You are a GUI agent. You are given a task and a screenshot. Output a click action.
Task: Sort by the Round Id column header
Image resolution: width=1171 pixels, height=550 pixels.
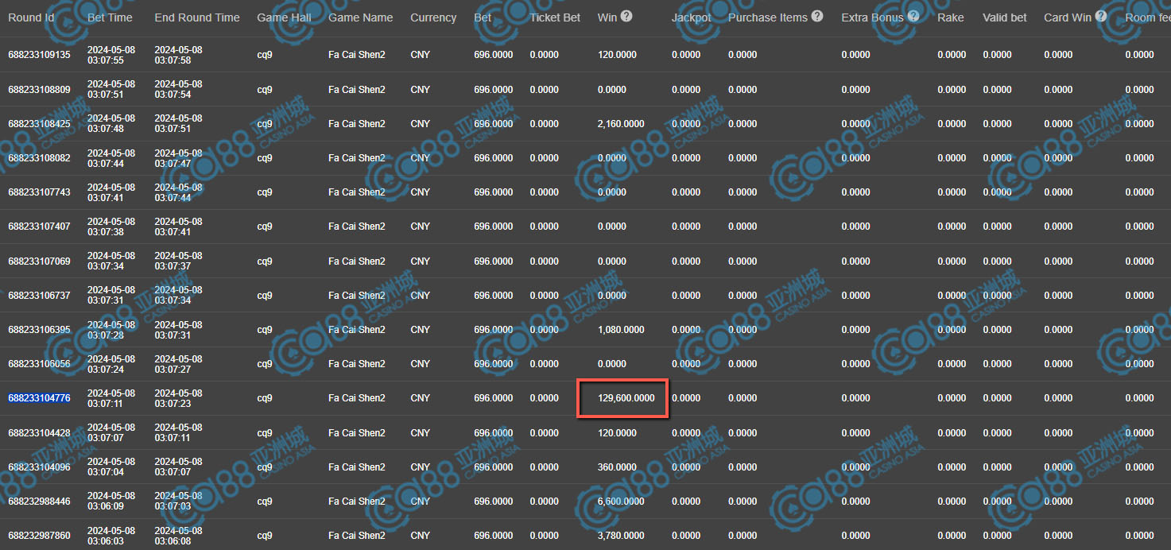pyautogui.click(x=30, y=17)
